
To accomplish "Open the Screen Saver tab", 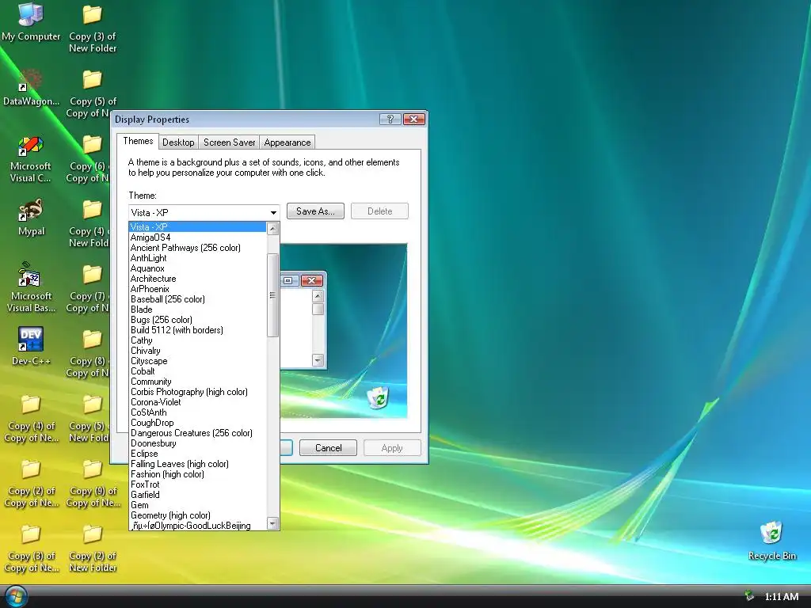I will [229, 142].
